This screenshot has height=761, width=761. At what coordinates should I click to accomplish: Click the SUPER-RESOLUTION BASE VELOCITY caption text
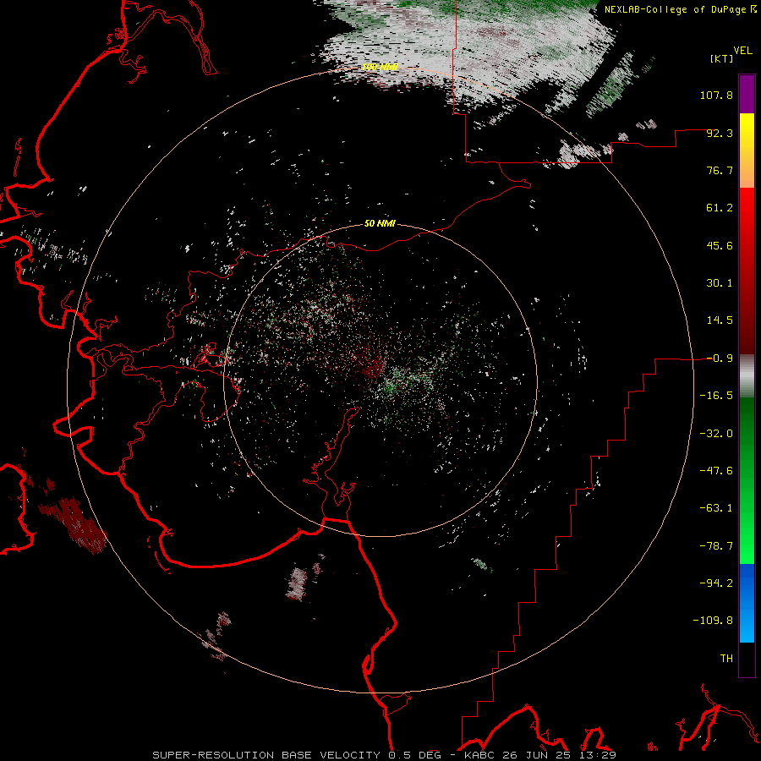click(266, 755)
